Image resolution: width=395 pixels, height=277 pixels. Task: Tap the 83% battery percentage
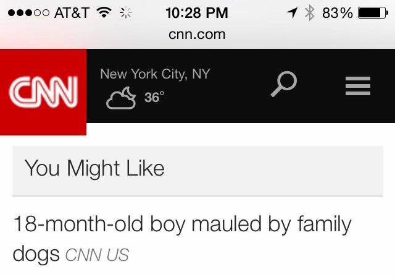click(x=337, y=13)
